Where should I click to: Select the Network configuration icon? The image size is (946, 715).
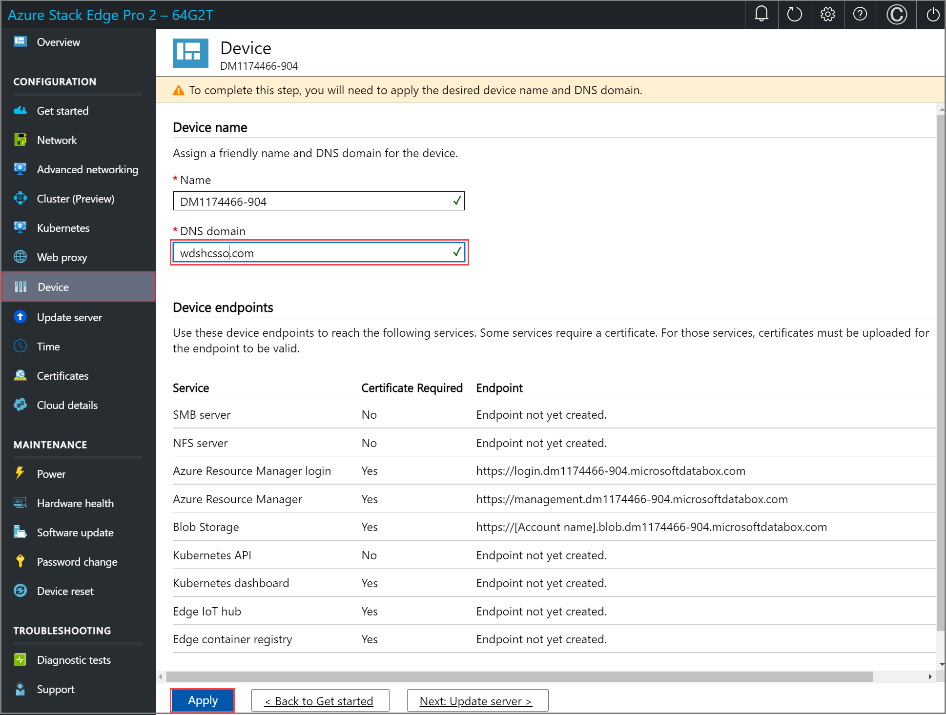pyautogui.click(x=21, y=140)
